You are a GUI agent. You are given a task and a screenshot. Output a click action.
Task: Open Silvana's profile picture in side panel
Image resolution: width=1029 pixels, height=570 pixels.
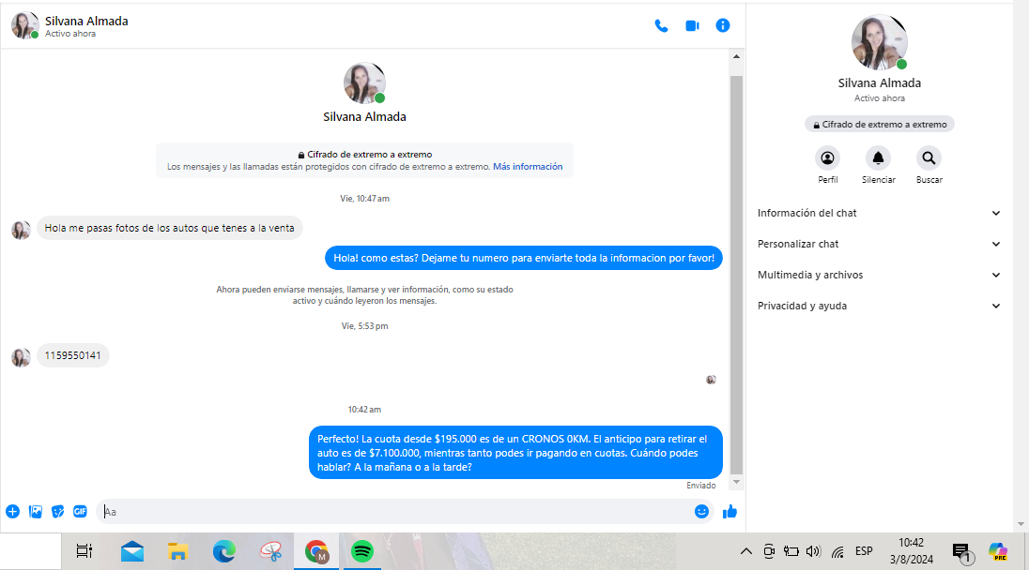[x=880, y=42]
